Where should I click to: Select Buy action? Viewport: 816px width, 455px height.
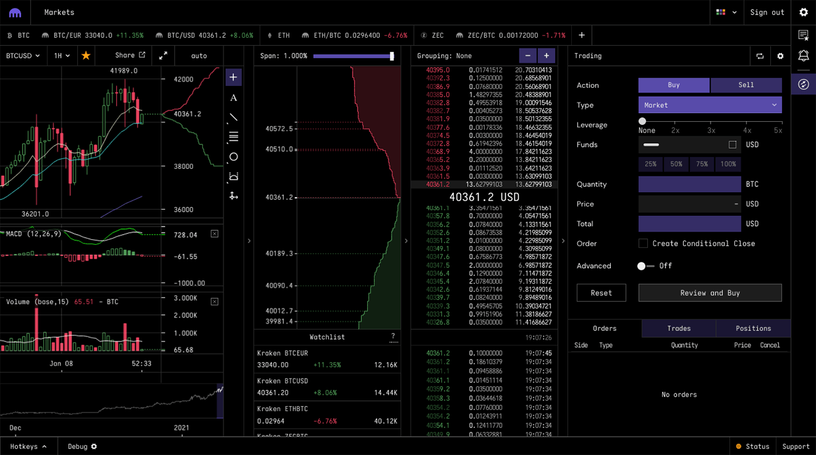(674, 85)
